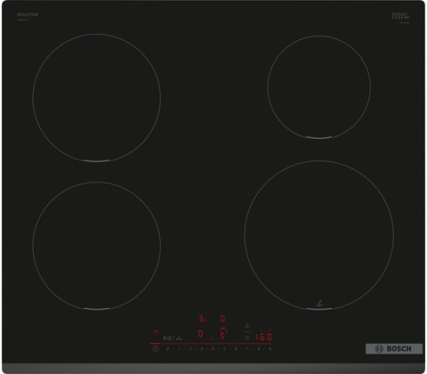
Task: Click the small rear right cooking zone ring
Action: point(319,87)
